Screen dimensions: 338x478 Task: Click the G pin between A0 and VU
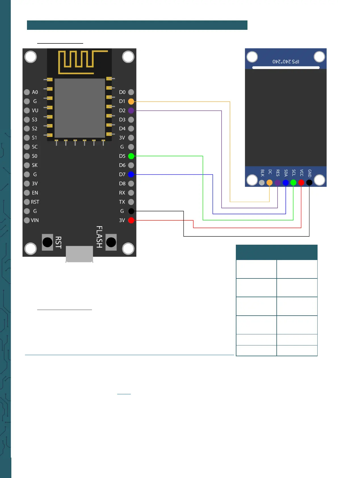point(27,101)
